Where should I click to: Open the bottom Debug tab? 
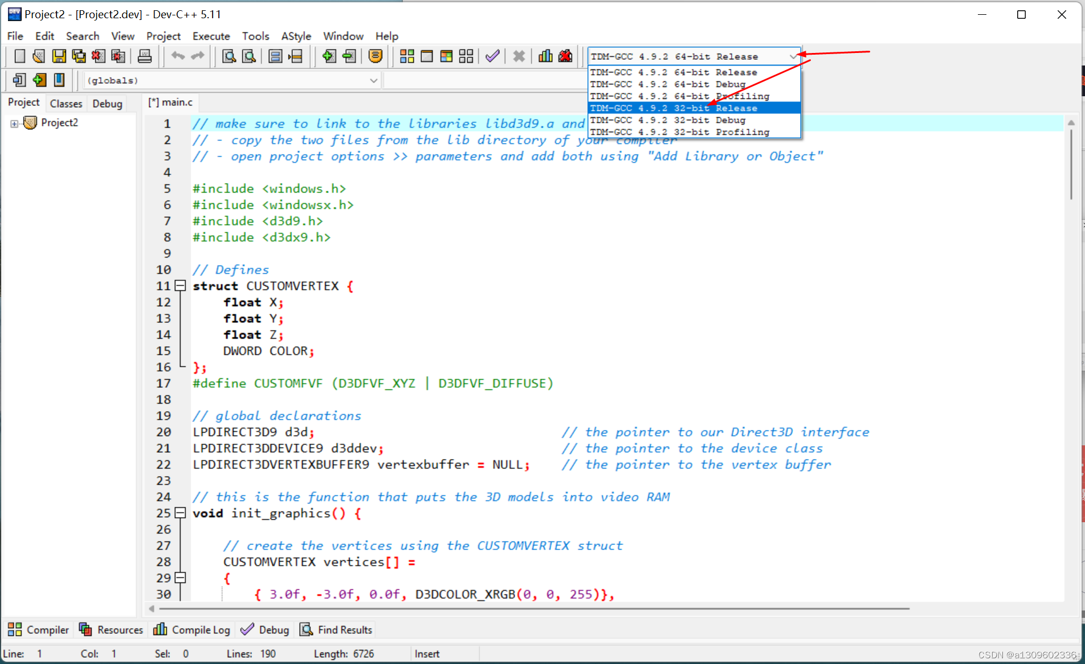265,630
